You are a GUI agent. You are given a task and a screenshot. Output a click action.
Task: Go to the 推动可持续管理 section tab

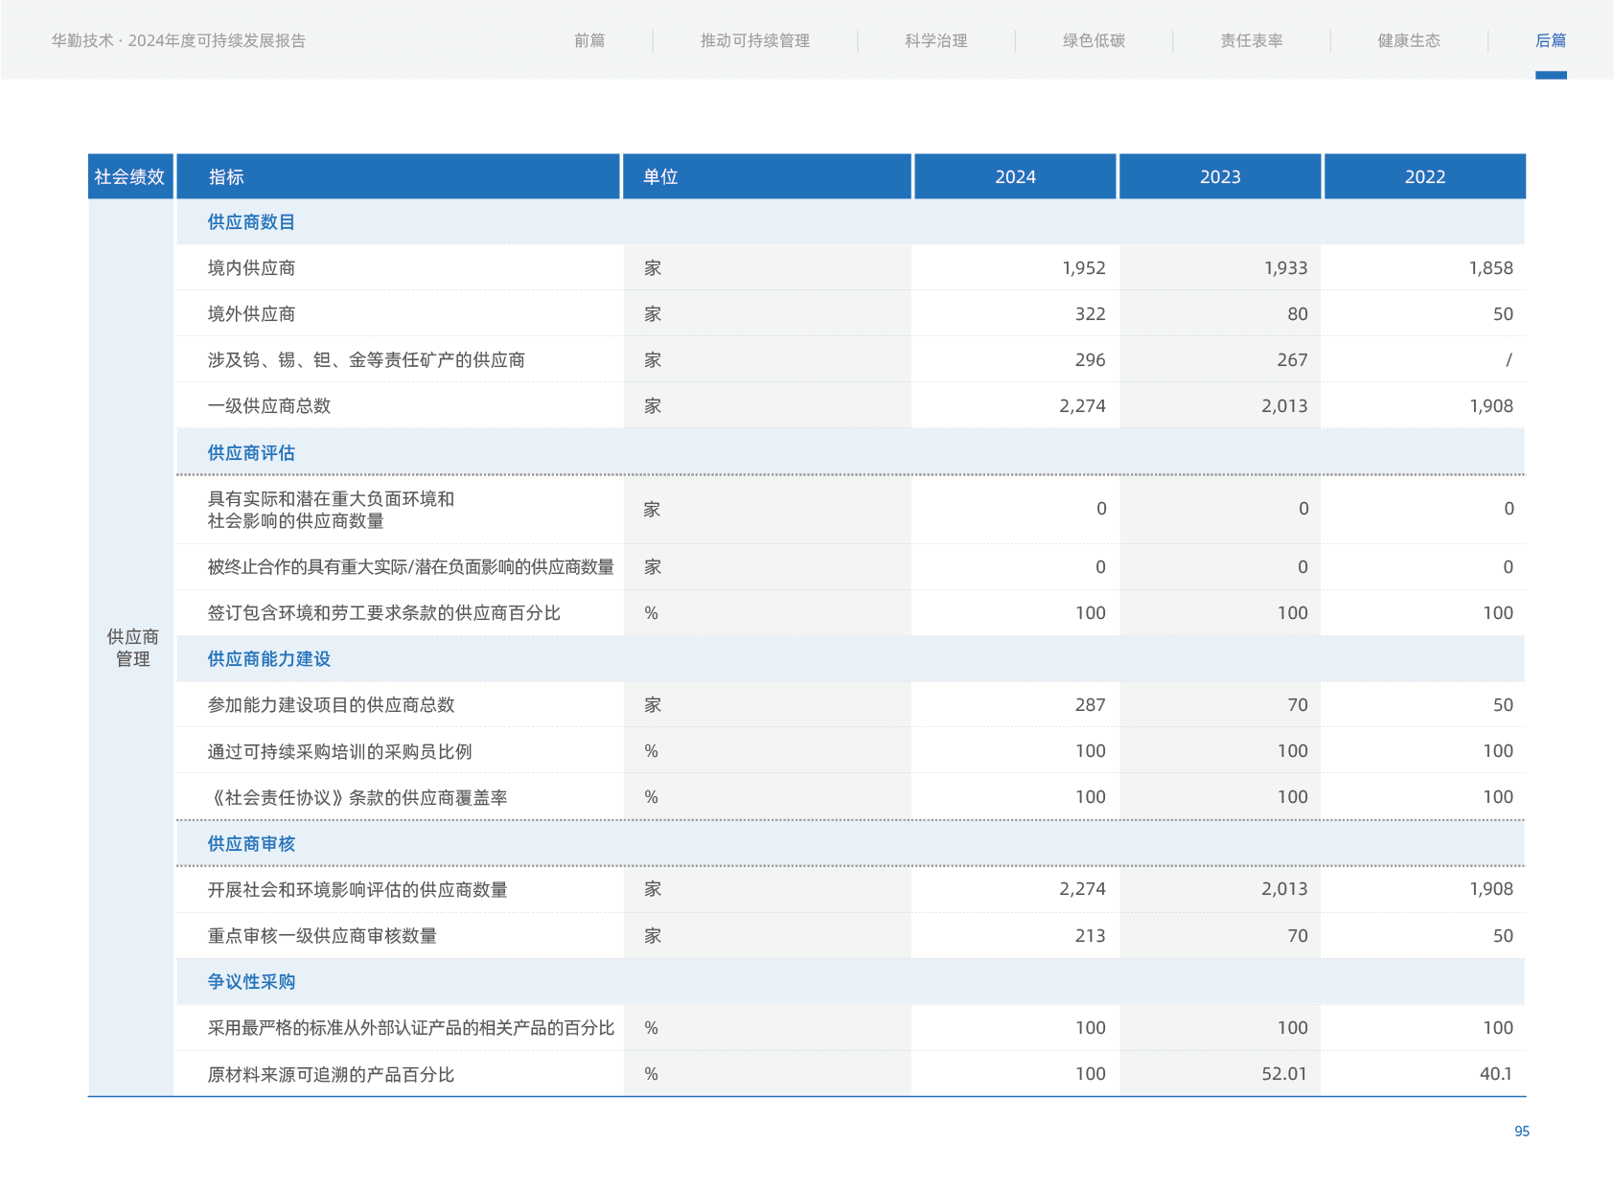(754, 40)
